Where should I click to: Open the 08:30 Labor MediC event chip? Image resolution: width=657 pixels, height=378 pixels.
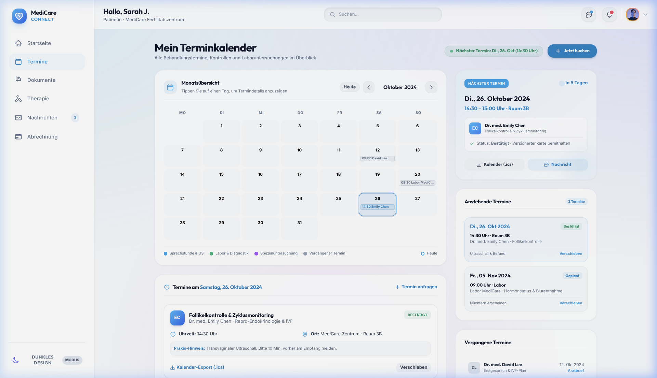[x=418, y=183]
